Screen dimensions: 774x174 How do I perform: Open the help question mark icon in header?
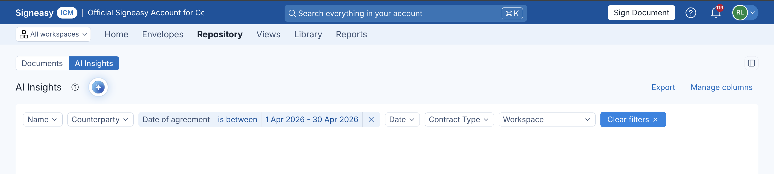tap(690, 13)
